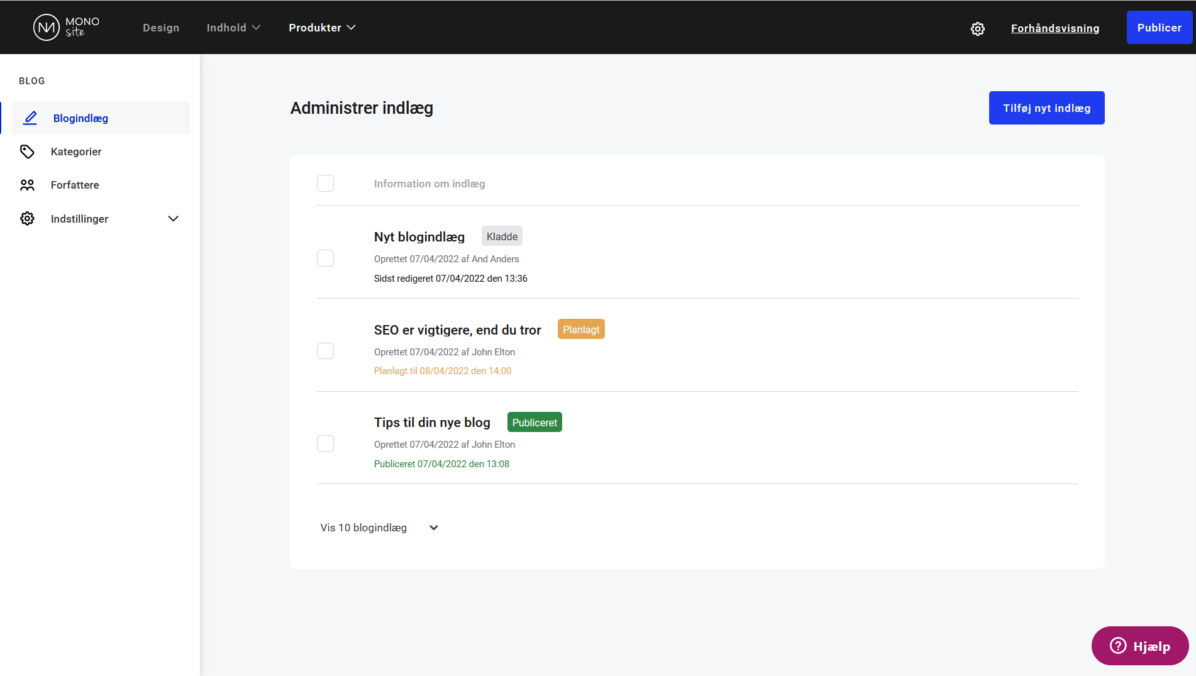The image size is (1196, 676).
Task: Go to the Design tab
Action: pos(161,28)
